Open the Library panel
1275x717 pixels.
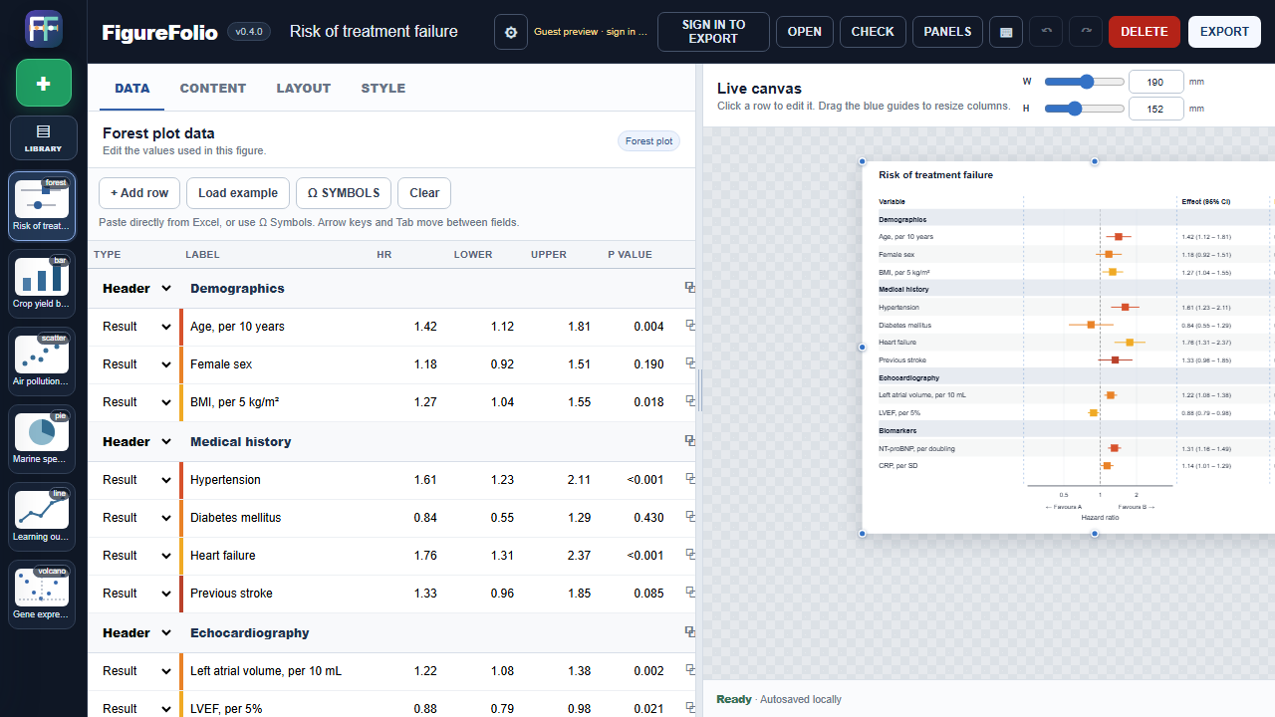43,137
